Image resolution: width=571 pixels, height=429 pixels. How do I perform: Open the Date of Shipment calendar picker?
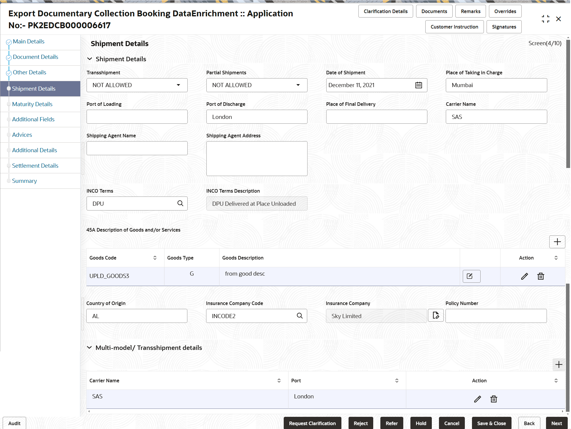(x=418, y=85)
